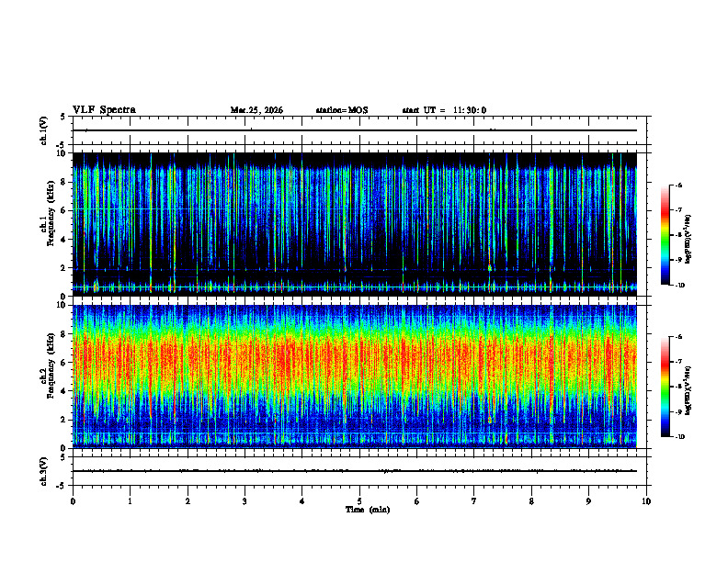728x562 pixels.
Task: Click the 'ch.1 Frequency (kHz)' axis label
Action: [x=47, y=214]
